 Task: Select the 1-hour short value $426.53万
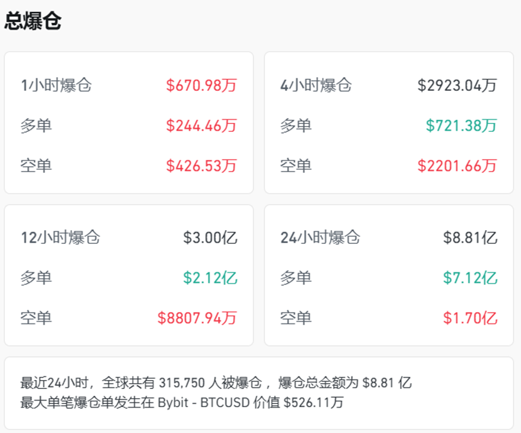[x=201, y=166]
